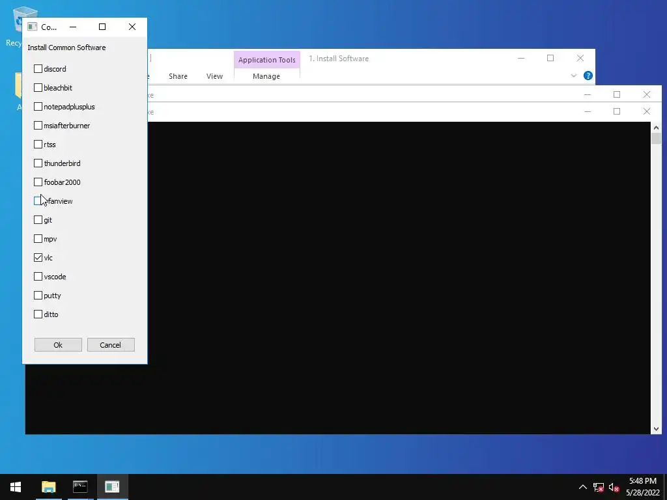Check the discord checkbox

tap(38, 69)
